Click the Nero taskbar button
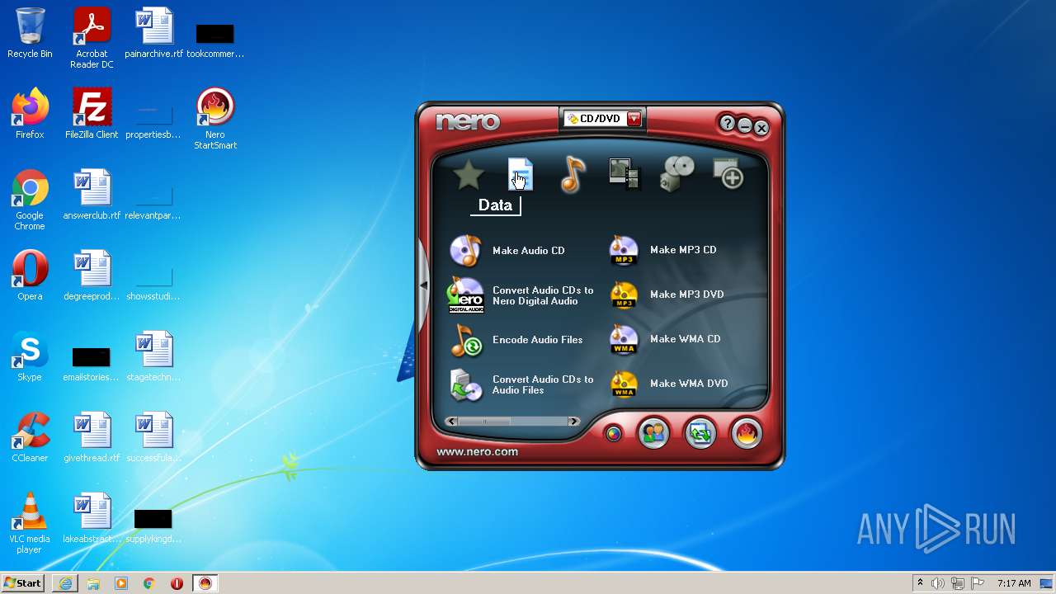The height and width of the screenshot is (594, 1056). click(x=205, y=583)
